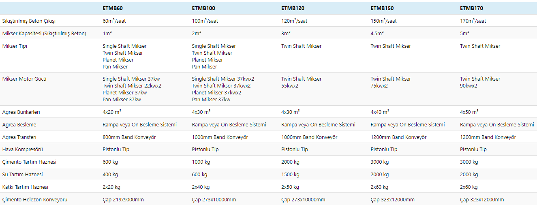This screenshot has height=205, width=537.
Task: Select the Hava Kompresörü row label
Action: click(x=23, y=149)
